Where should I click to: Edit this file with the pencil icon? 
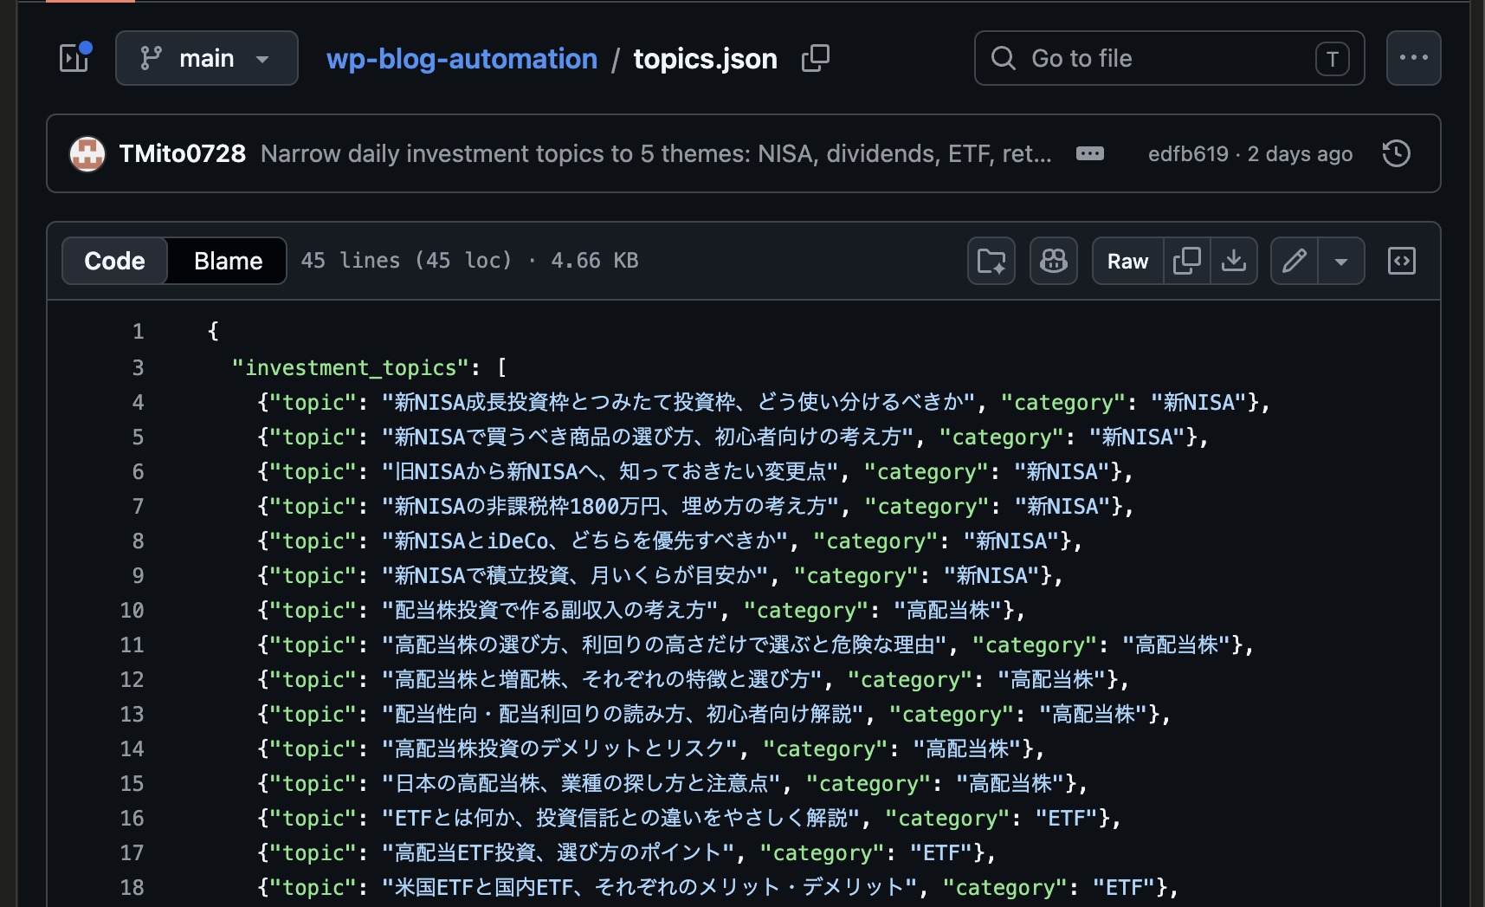click(1294, 261)
